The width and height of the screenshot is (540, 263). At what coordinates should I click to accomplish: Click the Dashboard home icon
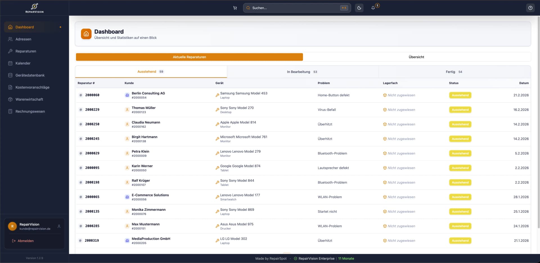pos(10,27)
